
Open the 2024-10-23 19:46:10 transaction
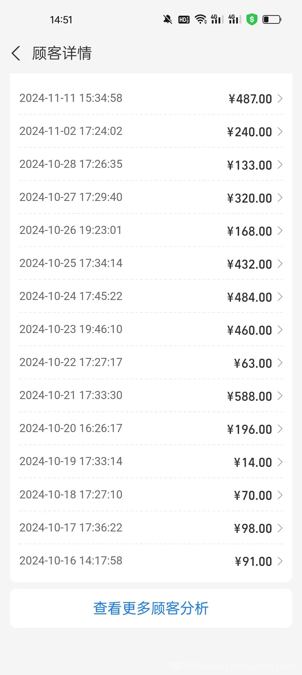point(151,329)
